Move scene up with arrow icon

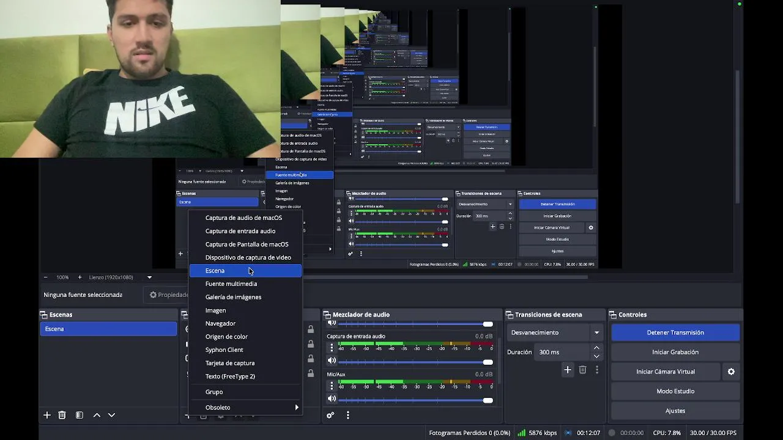pos(97,415)
